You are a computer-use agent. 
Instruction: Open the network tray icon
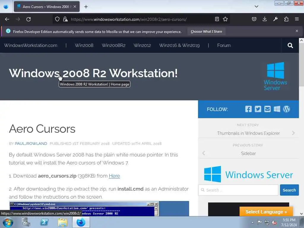(x=267, y=222)
